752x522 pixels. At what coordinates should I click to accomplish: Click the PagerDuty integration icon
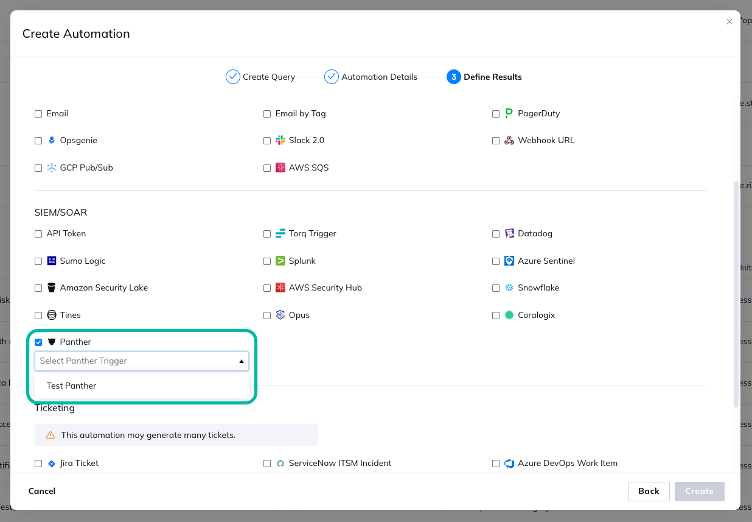pyautogui.click(x=507, y=113)
